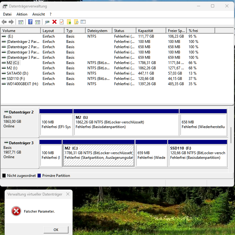Select the SATA450 (D:) volume name

pos(17,73)
